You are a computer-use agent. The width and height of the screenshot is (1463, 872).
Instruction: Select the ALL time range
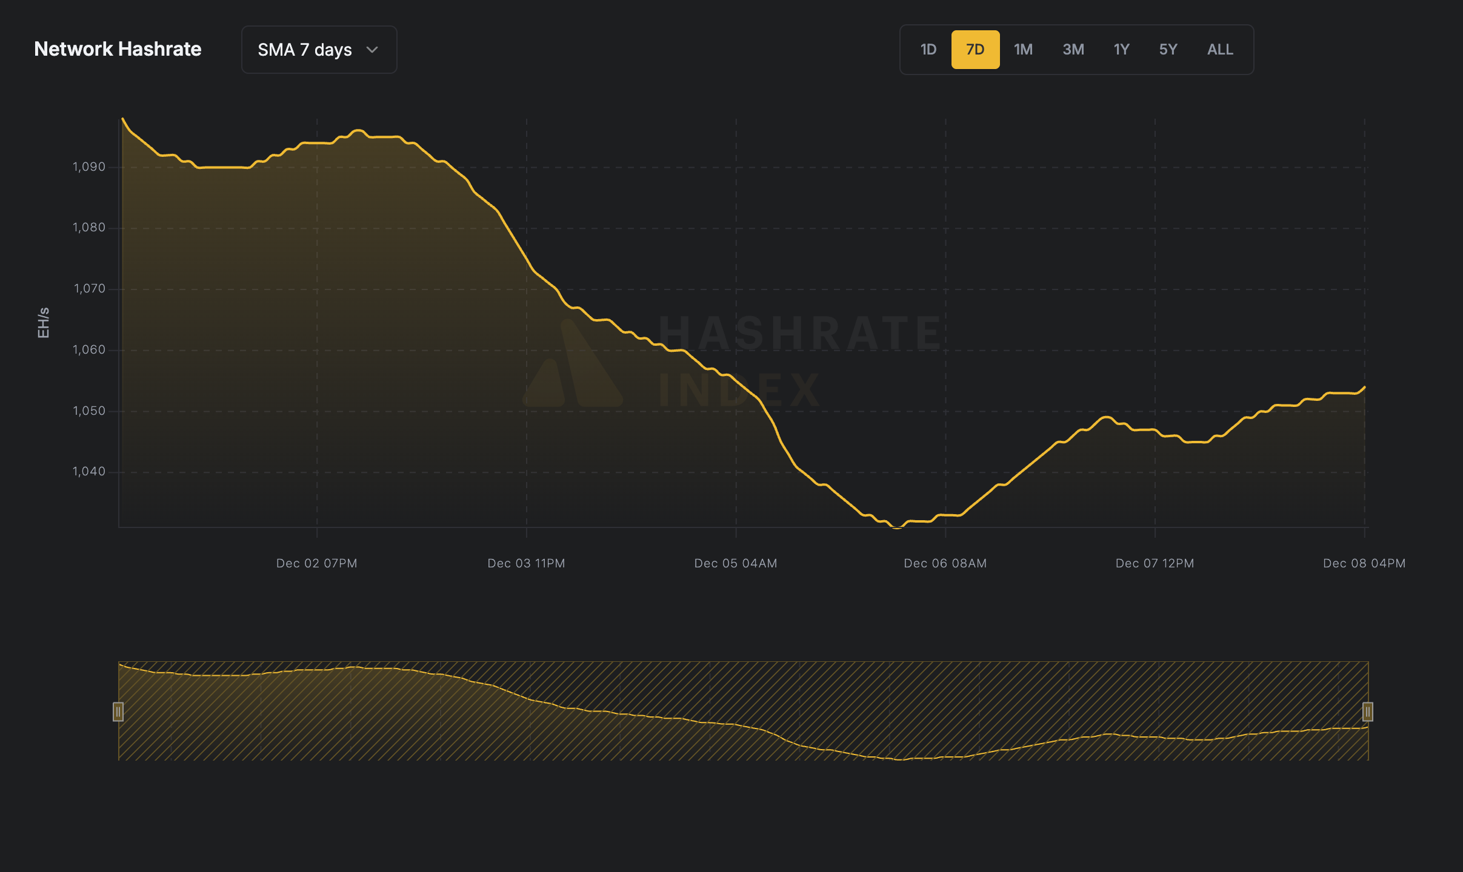click(1219, 49)
